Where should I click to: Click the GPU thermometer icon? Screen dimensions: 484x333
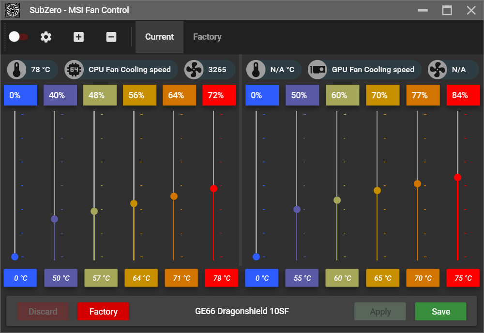[x=256, y=69]
